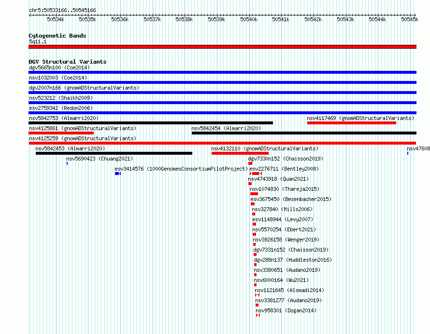Select the red nsv4117469 feature bar

point(352,123)
